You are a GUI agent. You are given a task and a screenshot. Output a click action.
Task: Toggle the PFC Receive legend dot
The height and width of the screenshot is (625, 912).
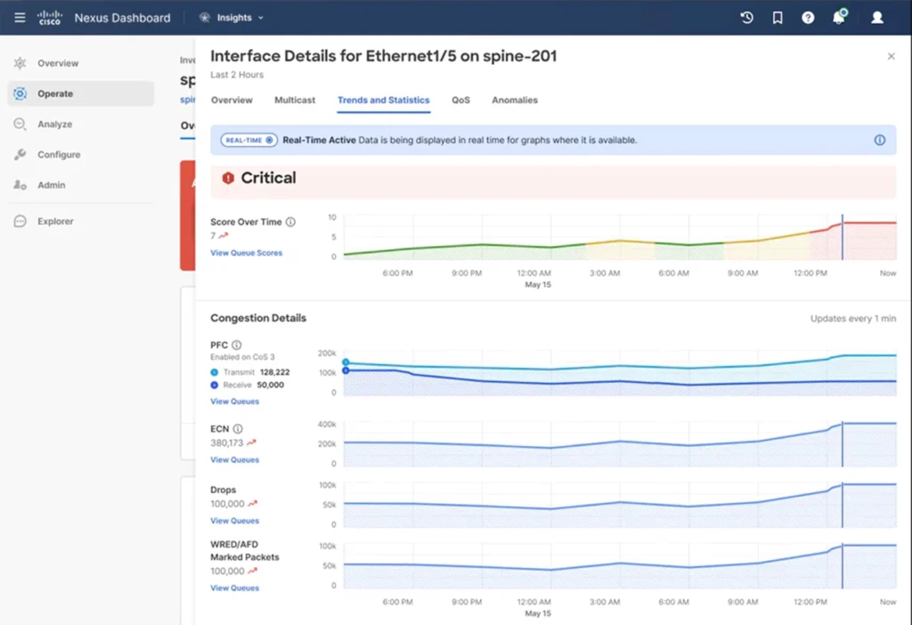(214, 385)
